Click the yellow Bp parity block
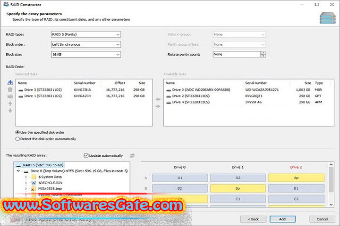This screenshot has height=226, width=340. [238, 188]
